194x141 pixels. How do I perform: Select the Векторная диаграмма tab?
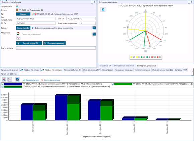[x=147, y=66]
